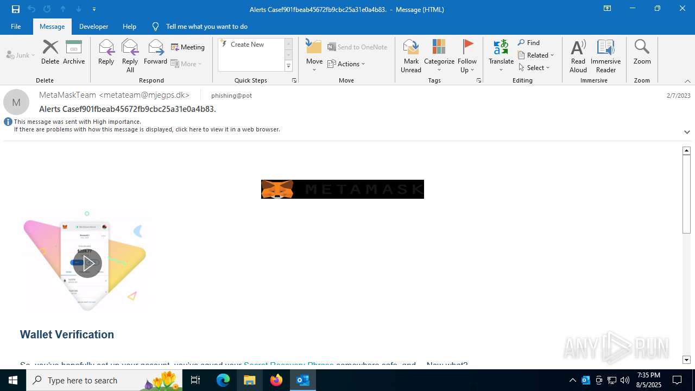The width and height of the screenshot is (695, 391).
Task: Click Find in the Editing group
Action: point(529,43)
